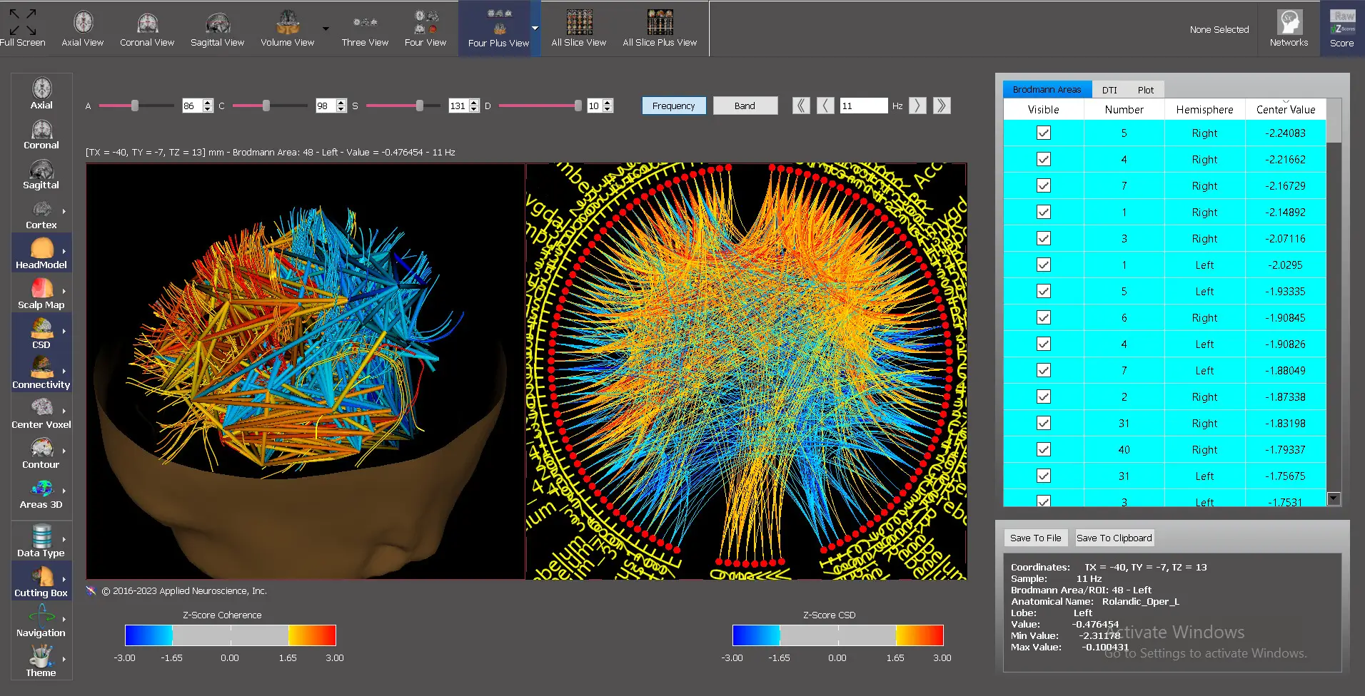Expand the Four Plus View dropdown arrow
This screenshot has height=696, width=1365.
(535, 29)
